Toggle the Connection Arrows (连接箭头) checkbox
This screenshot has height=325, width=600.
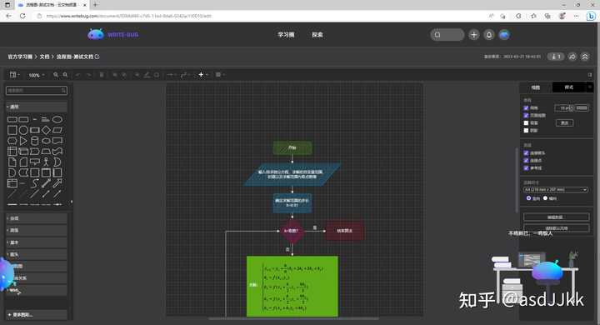(526, 153)
